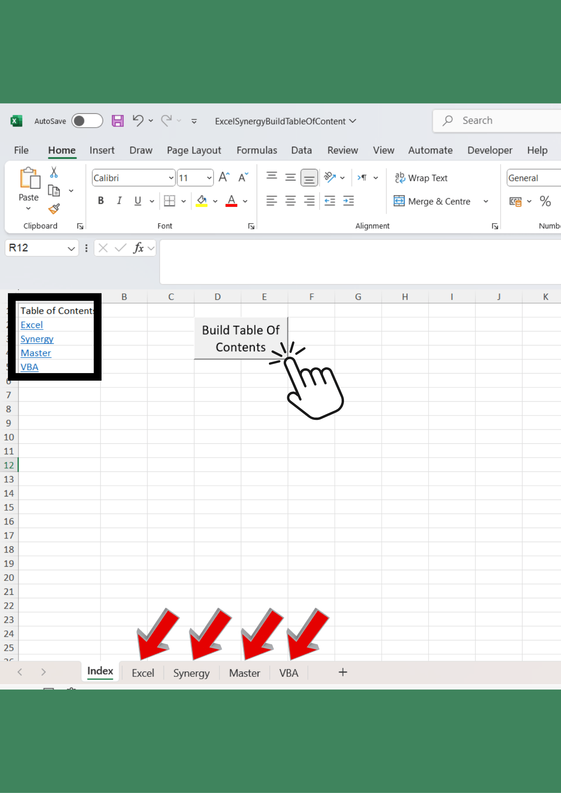This screenshot has height=793, width=561.
Task: Toggle Bold formatting
Action: coord(101,201)
